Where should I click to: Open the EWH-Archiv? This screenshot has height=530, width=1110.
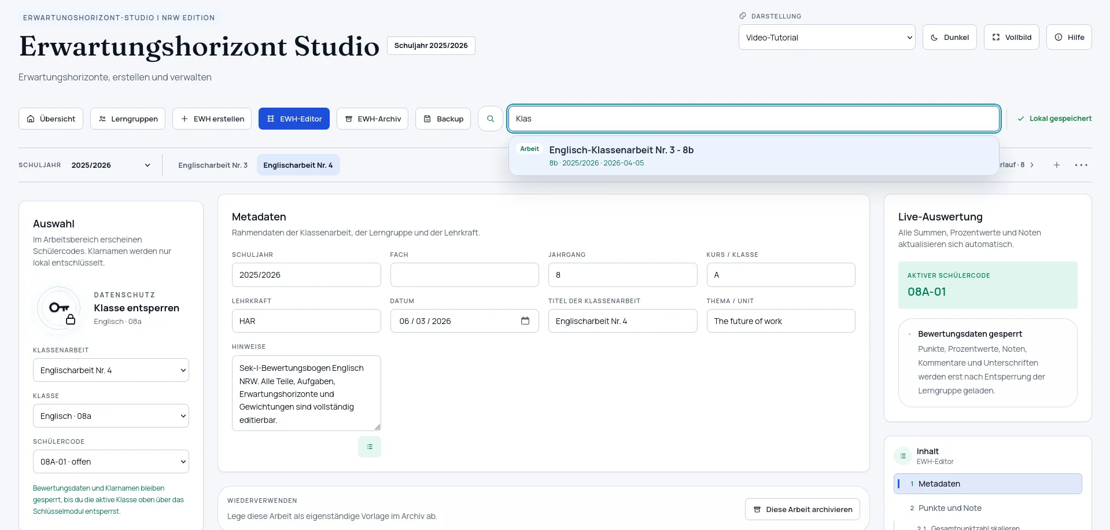tap(373, 119)
